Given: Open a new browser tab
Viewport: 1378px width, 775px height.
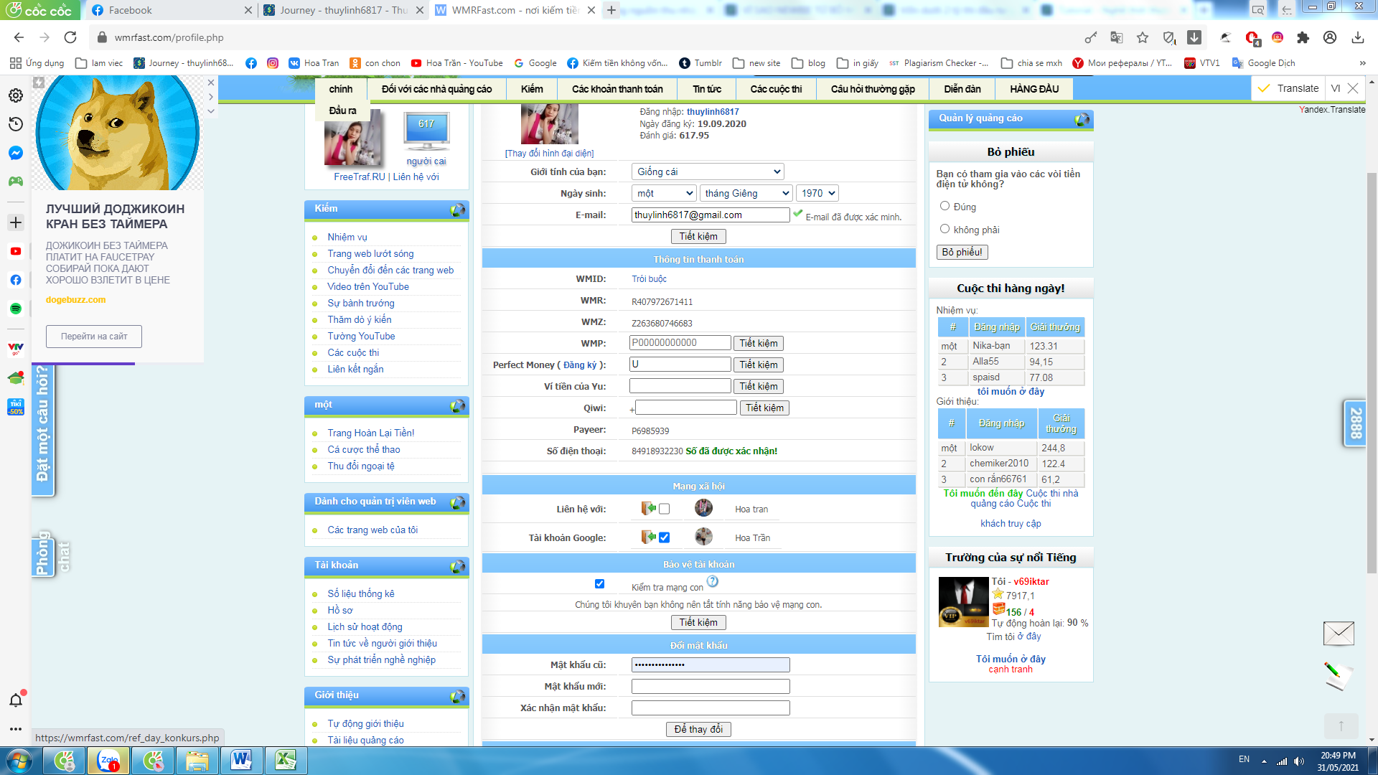Looking at the screenshot, I should [x=611, y=10].
